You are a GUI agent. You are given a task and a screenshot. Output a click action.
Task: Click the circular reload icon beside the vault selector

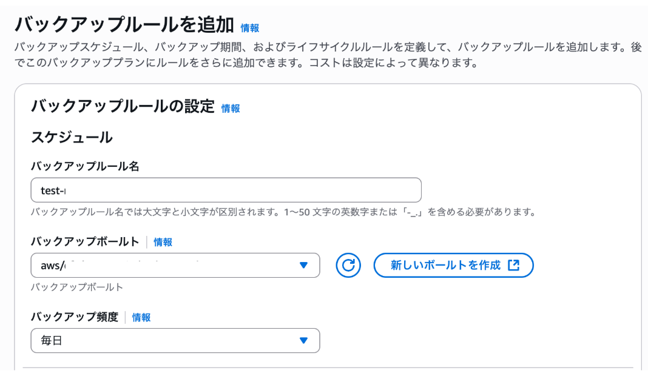[x=348, y=265]
